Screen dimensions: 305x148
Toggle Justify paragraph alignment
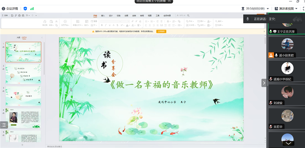tap(158, 25)
